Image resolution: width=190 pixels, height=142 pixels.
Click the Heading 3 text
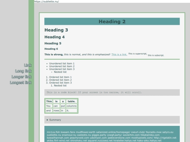[56, 30]
